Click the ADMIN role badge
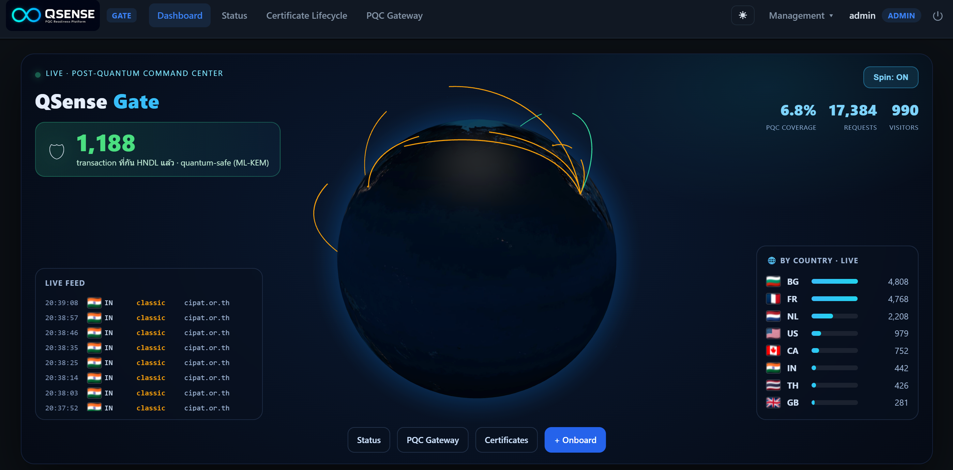Screen dimensions: 953x470 coord(901,16)
